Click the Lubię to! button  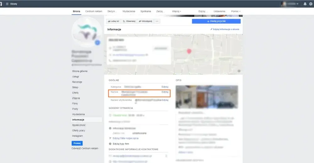(114, 21)
